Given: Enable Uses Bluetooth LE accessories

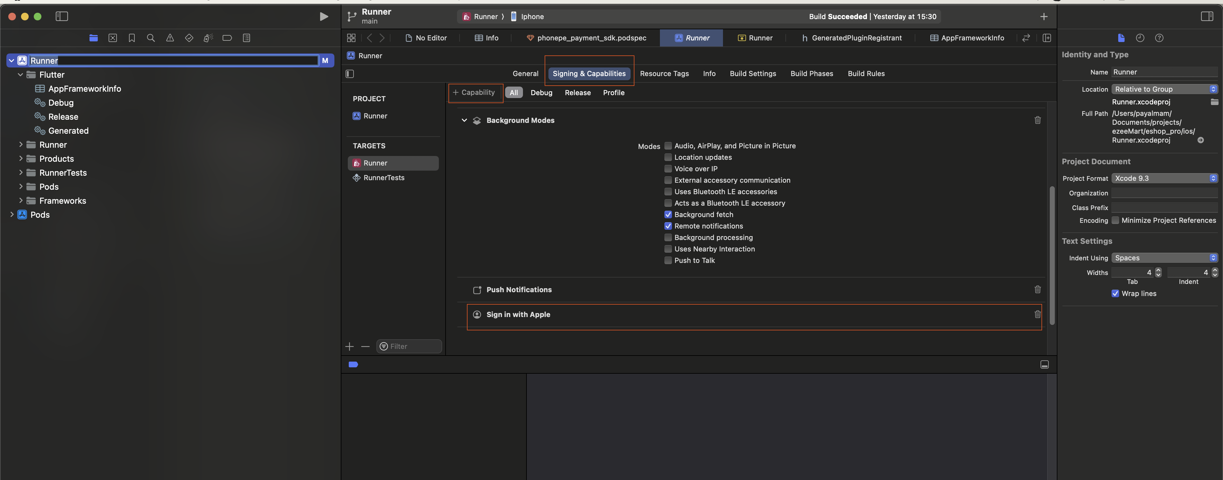Looking at the screenshot, I should [668, 192].
